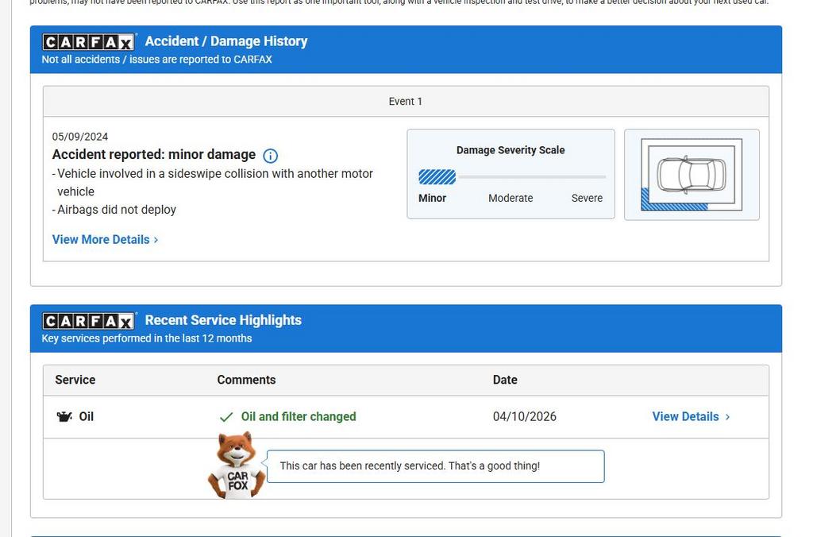The width and height of the screenshot is (813, 537).
Task: Click the Comments column header
Action: click(x=246, y=380)
